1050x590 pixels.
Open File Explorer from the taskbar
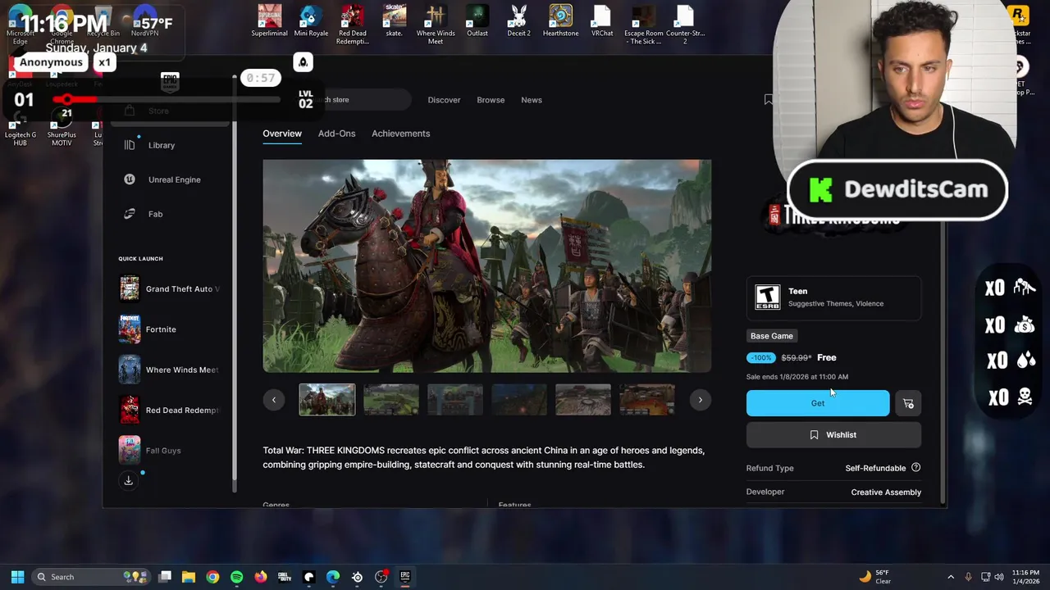pyautogui.click(x=189, y=577)
